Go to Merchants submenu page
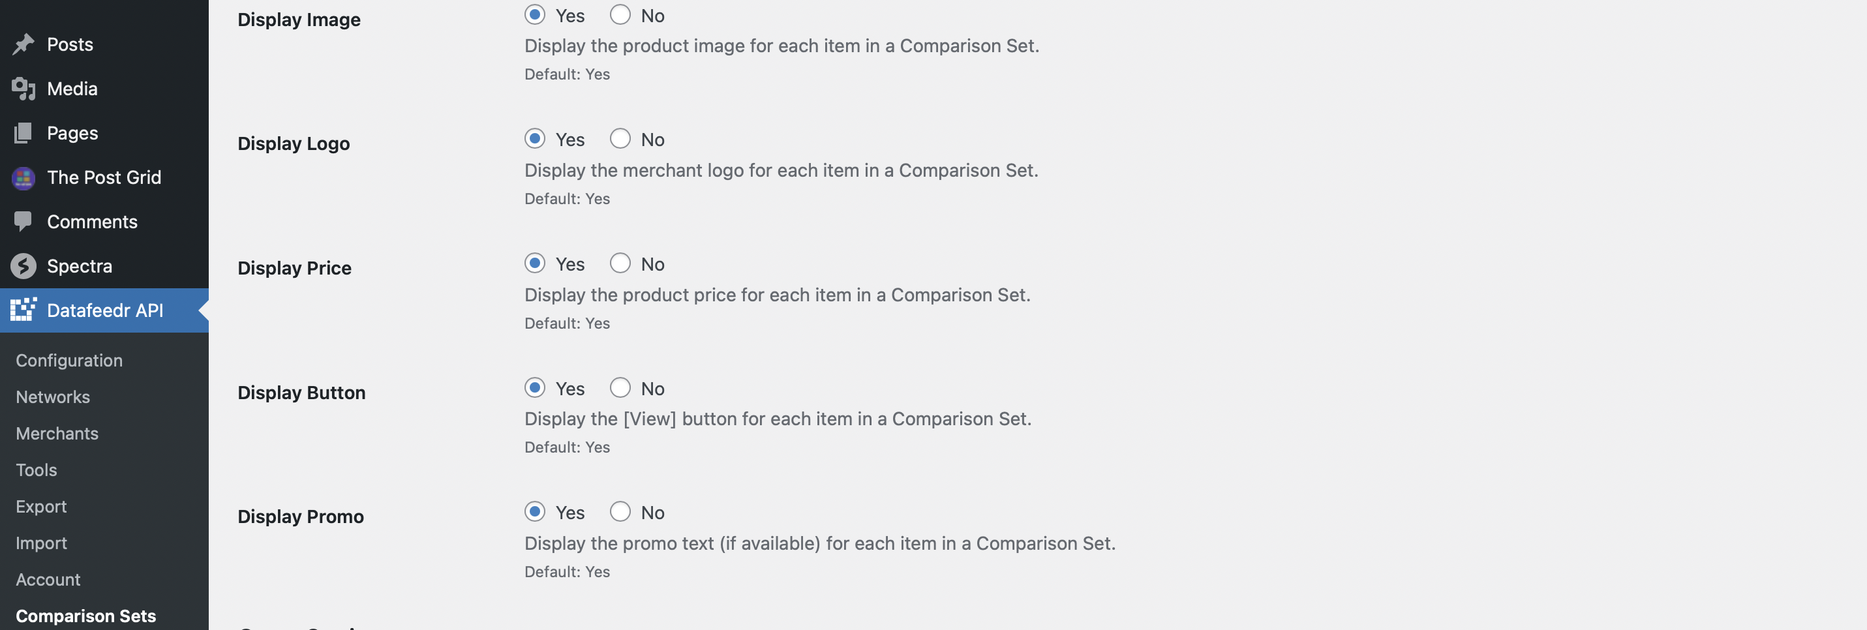This screenshot has width=1867, height=630. [57, 434]
